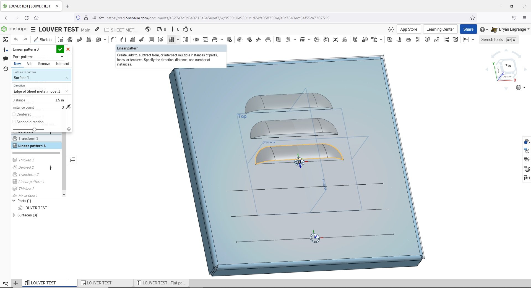Select the Chamfer tool icon
The height and width of the screenshot is (288, 531).
(x=123, y=40)
